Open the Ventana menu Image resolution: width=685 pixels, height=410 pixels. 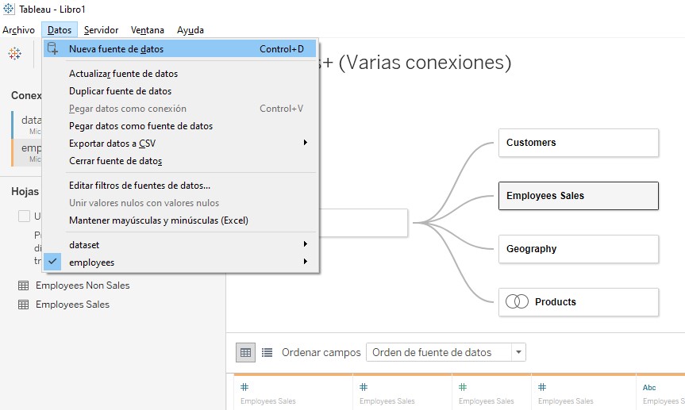[147, 30]
